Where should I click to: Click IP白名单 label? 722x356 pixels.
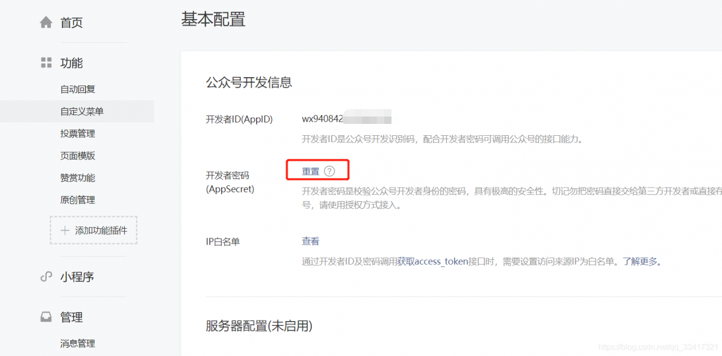pos(223,242)
